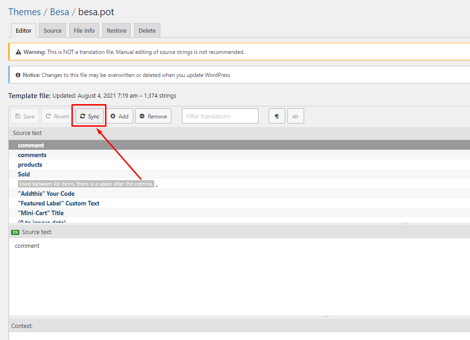Image resolution: width=470 pixels, height=340 pixels.
Task: Toggle code view angle-brackets icon
Action: [295, 116]
